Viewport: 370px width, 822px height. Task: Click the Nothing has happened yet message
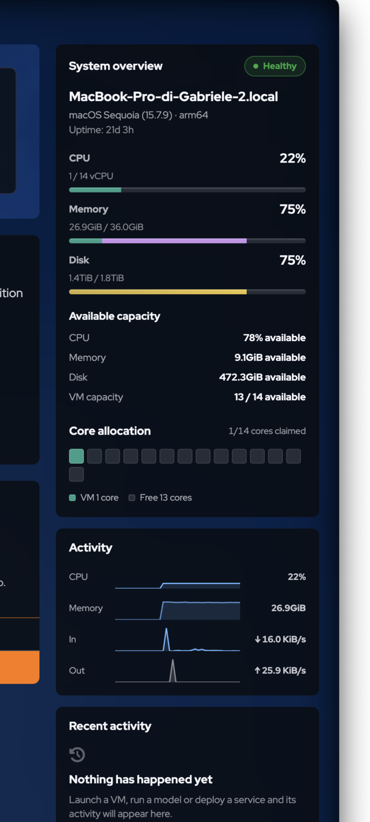pos(141,780)
